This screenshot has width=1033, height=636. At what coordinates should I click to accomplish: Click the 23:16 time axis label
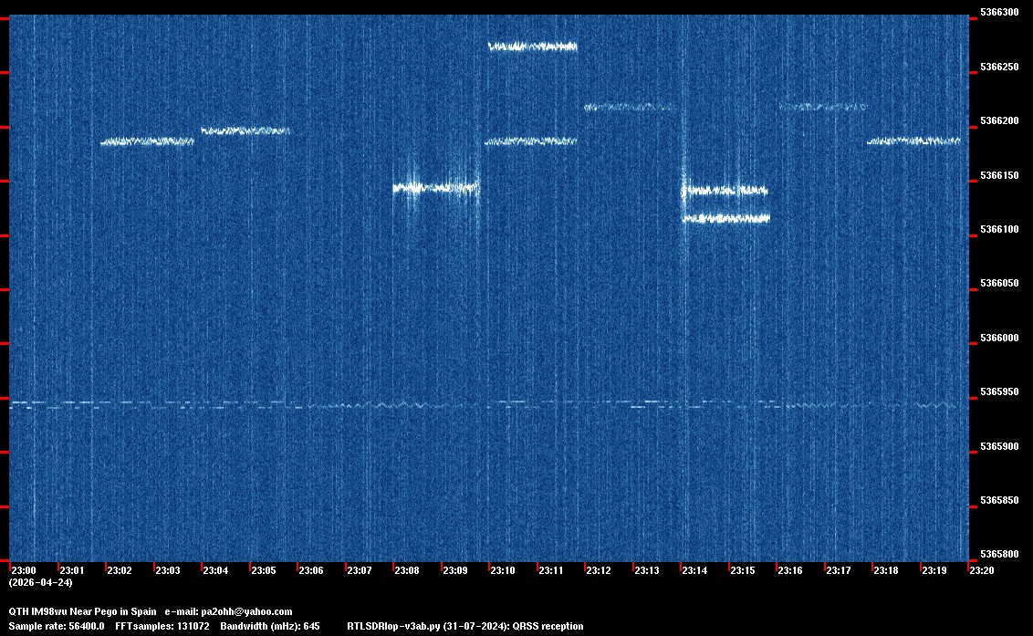click(790, 570)
